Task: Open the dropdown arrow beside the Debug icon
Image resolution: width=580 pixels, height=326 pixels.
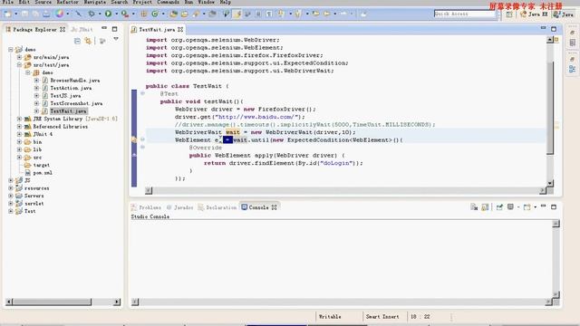Action: tap(99, 14)
